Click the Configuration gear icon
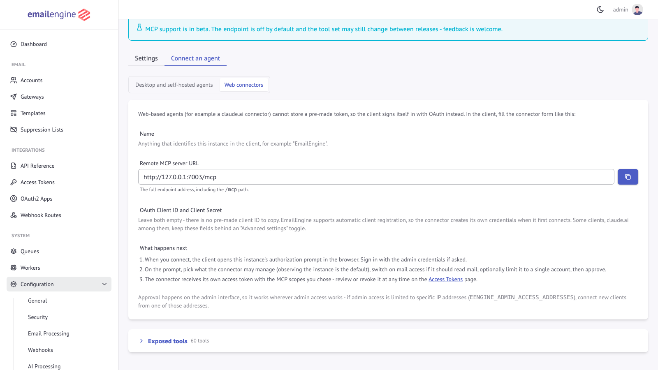Screen dimensions: 658x370 coord(14,284)
